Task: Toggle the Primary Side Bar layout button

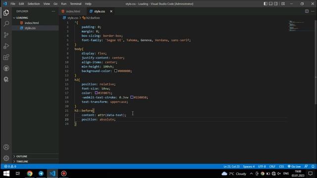Action: pyautogui.click(x=265, y=3)
